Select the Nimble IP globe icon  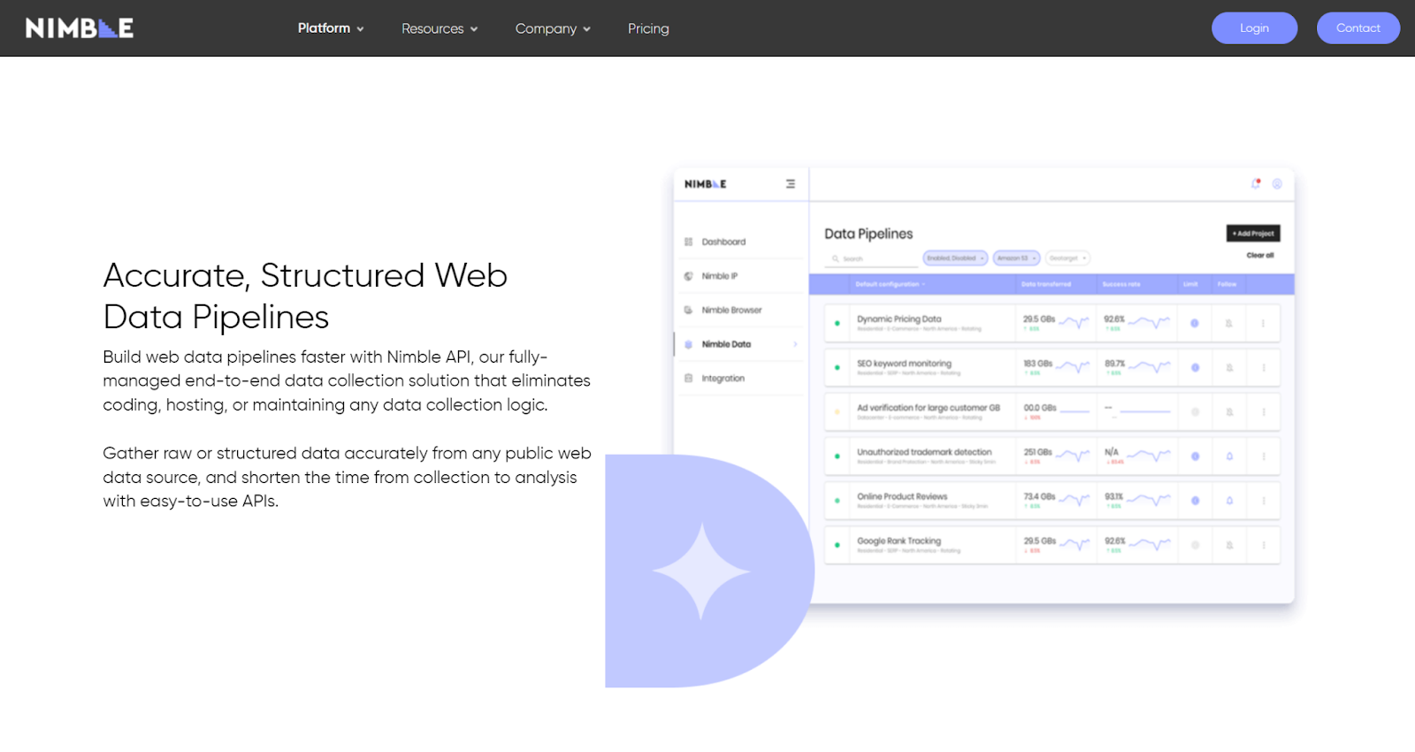688,276
